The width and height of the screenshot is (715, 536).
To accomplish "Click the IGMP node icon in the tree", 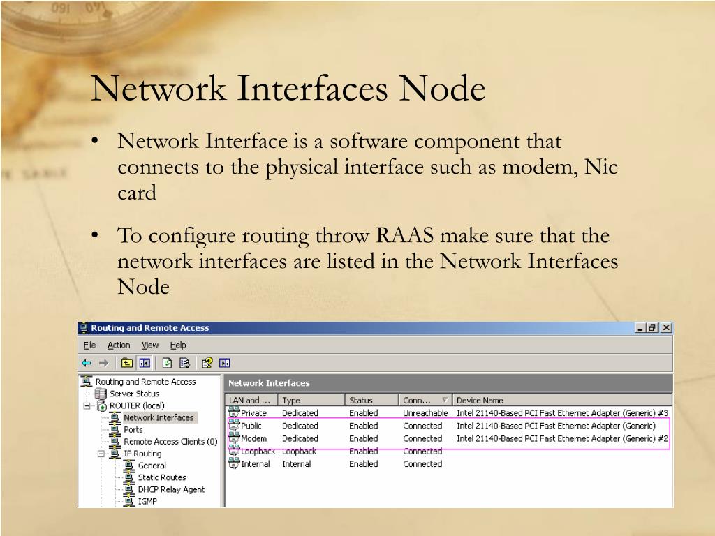I will pyautogui.click(x=129, y=501).
